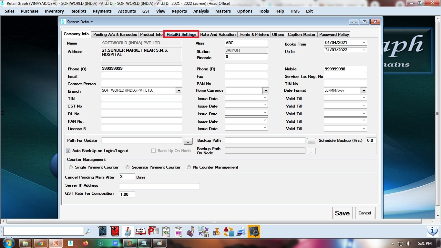Viewport: 441px width, 248px height.
Task: Click the magnifier search icon
Action: point(88,232)
